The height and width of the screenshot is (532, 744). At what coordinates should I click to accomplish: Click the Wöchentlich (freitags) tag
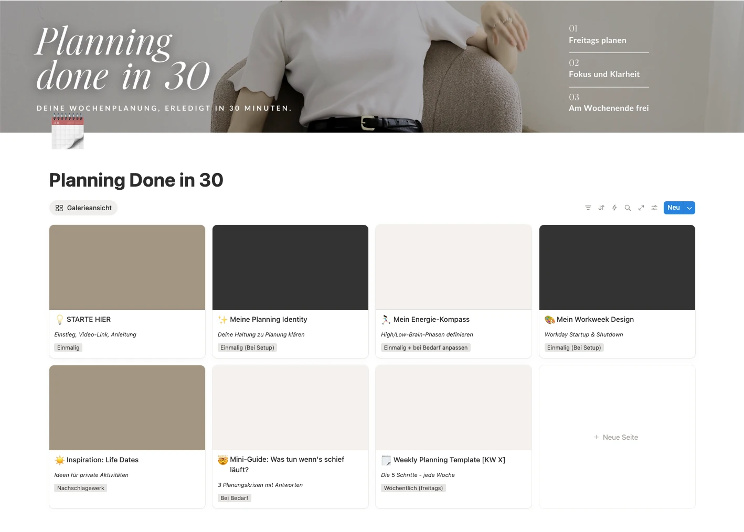[413, 488]
